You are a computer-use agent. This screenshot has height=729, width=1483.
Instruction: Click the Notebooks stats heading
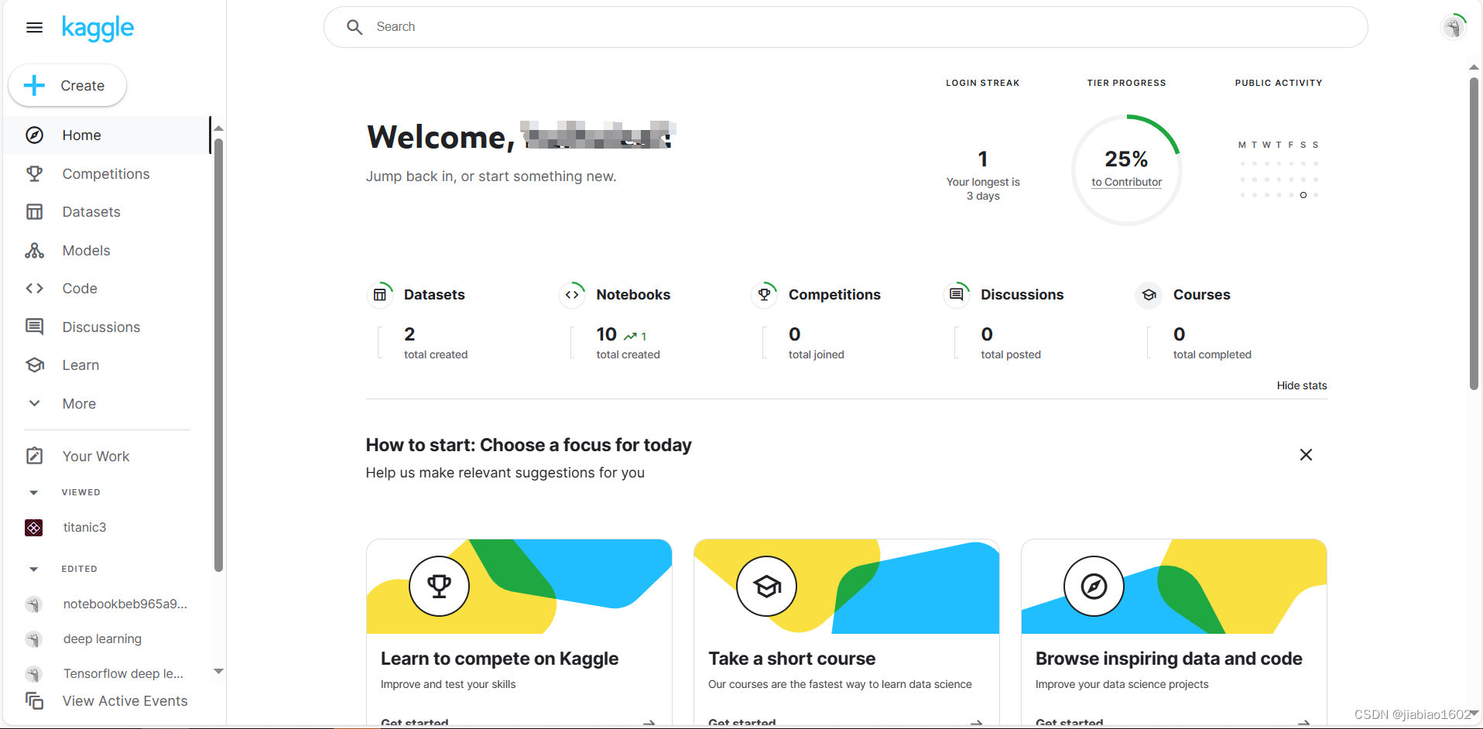[633, 295]
